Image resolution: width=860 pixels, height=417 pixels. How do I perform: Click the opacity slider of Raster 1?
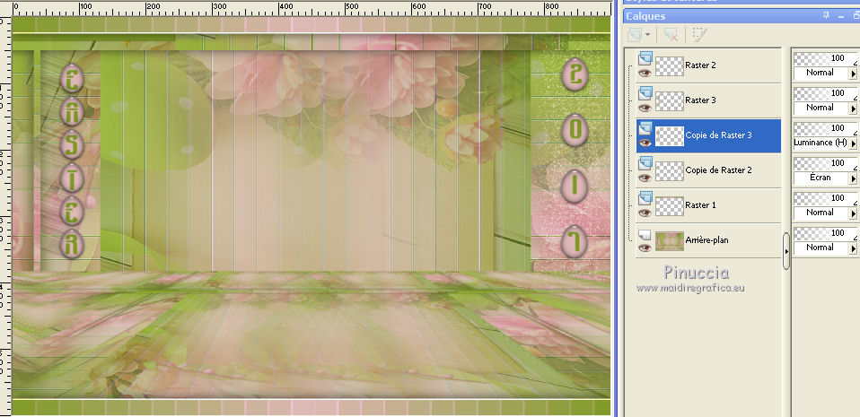(x=826, y=198)
